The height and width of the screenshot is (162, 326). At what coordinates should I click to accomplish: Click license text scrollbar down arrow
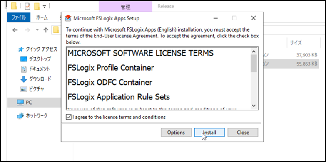click(x=254, y=106)
